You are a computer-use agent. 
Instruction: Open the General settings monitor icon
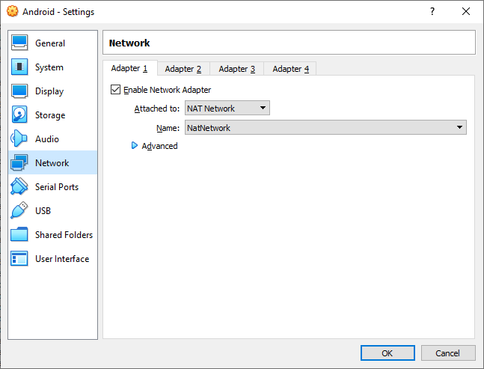(19, 43)
